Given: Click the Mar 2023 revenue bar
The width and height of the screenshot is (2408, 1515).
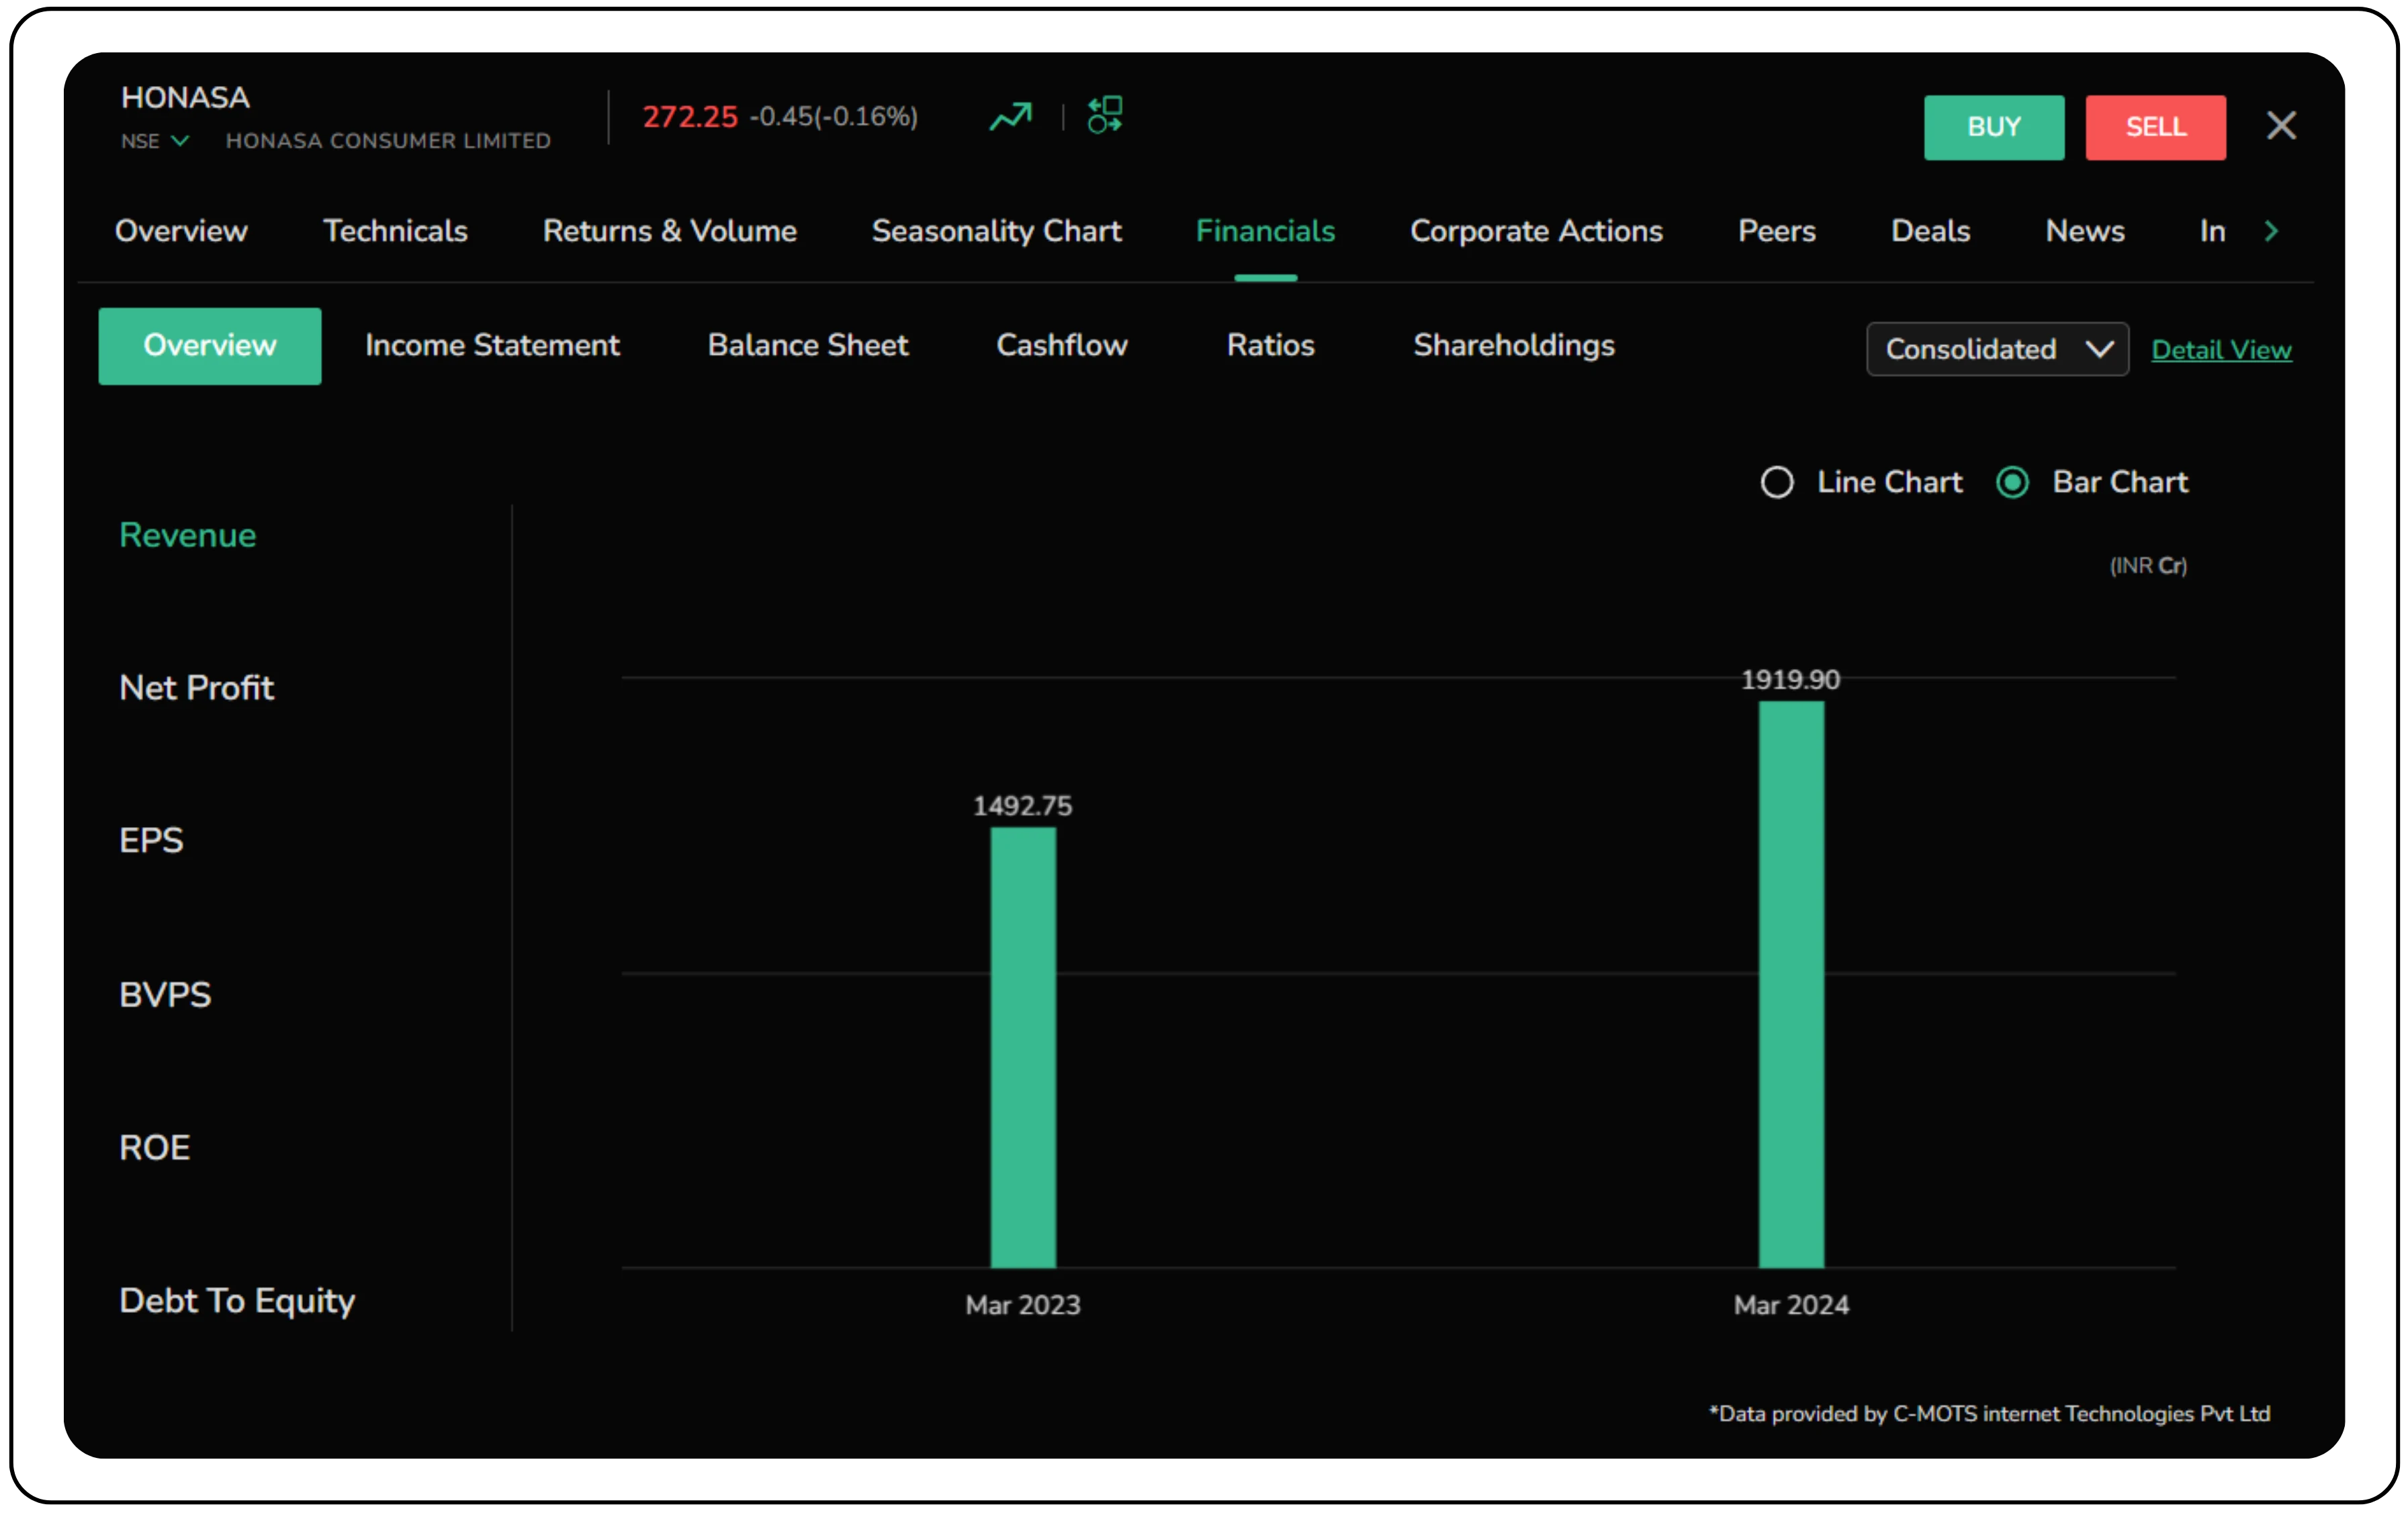Looking at the screenshot, I should coord(1022,1046).
